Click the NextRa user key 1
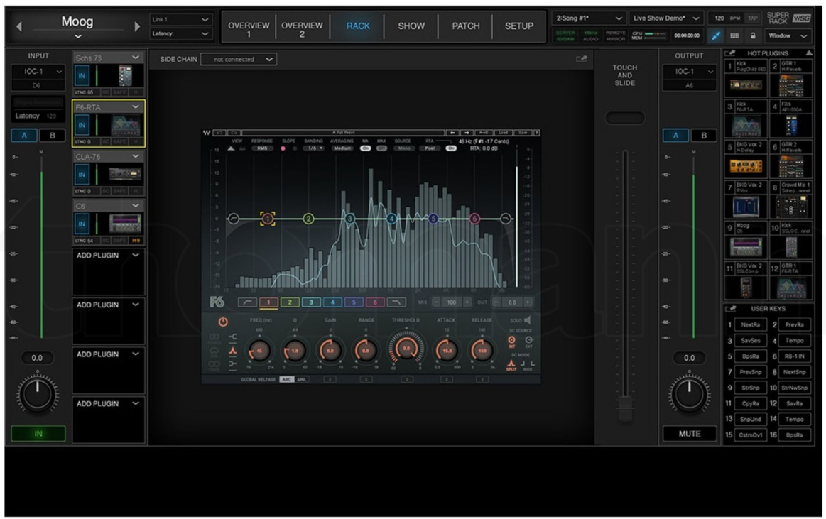 tap(750, 324)
